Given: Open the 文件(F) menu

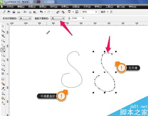Looking at the screenshot, I should click(10, 7).
